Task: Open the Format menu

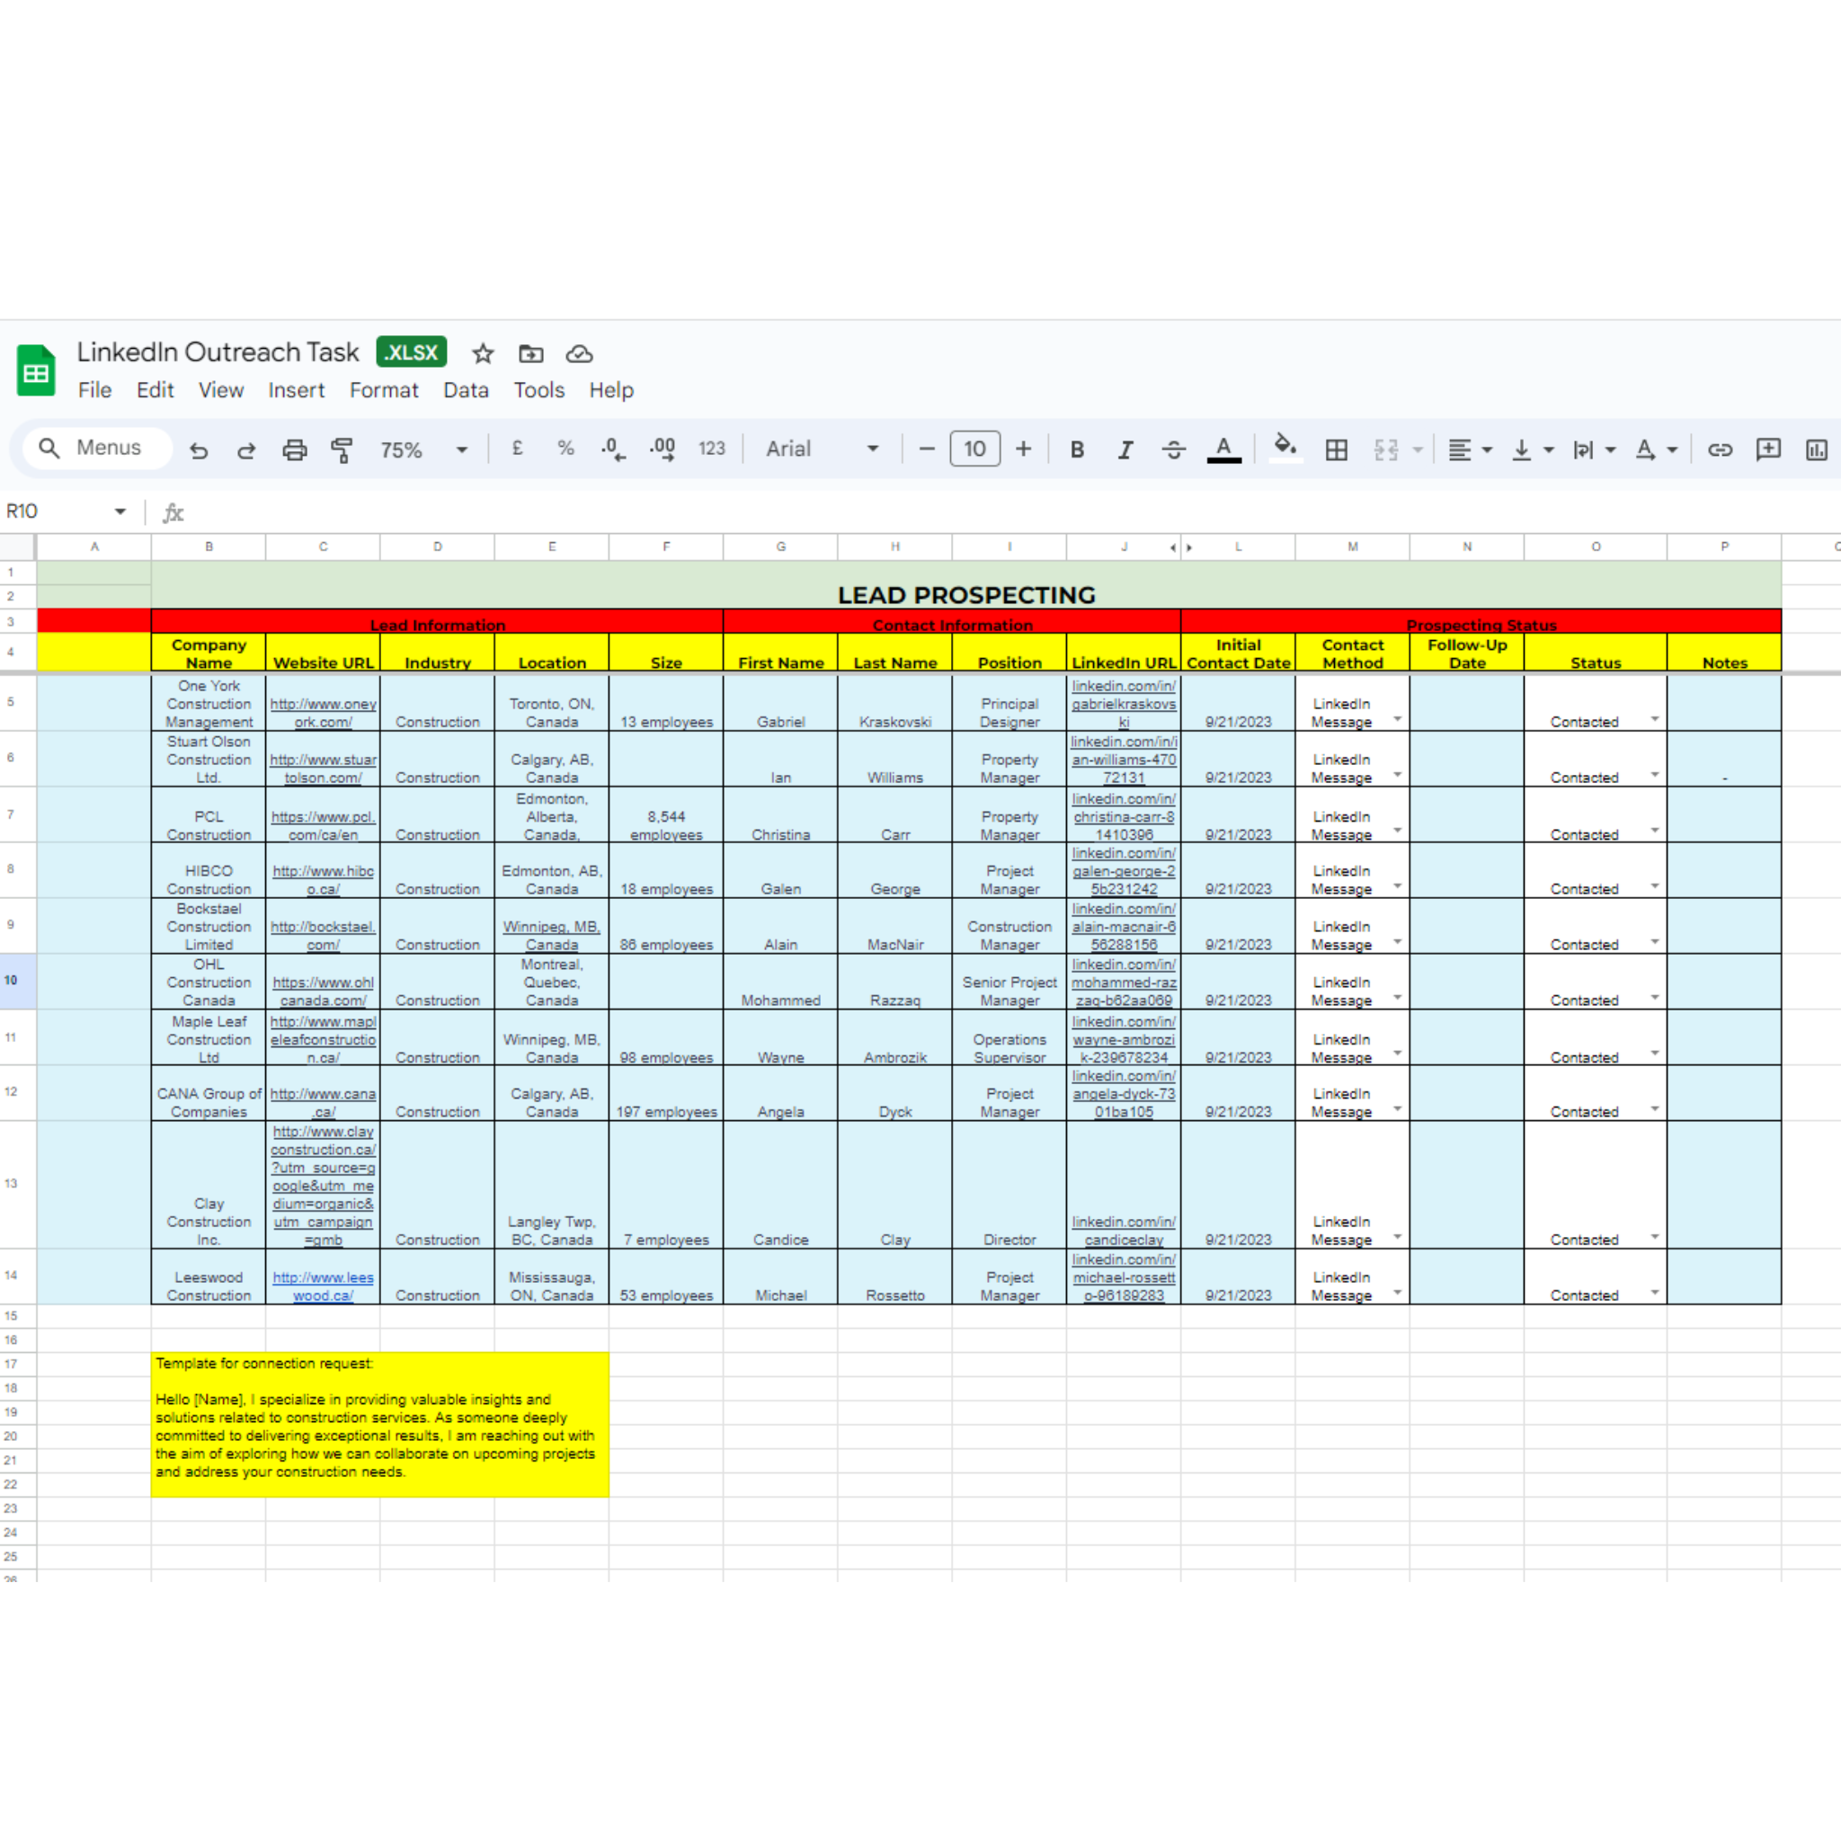Action: point(383,390)
